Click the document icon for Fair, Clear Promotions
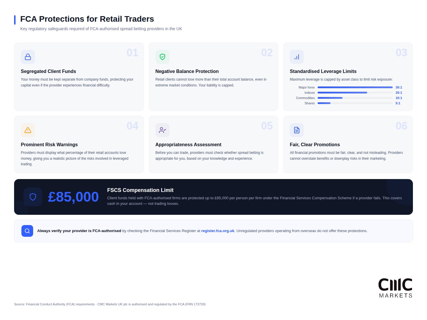Viewport: 427px width, 320px height. pos(296,130)
